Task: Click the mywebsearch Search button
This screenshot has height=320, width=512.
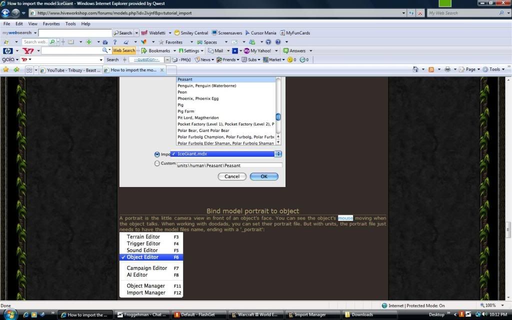Action: pyautogui.click(x=123, y=33)
